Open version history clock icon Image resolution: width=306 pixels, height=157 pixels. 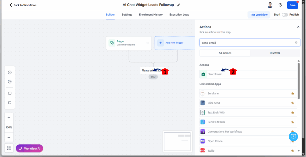coord(280,5)
